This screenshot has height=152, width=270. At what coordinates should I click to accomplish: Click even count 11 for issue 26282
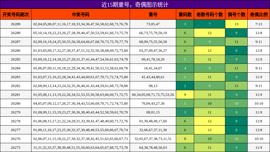click(236, 86)
